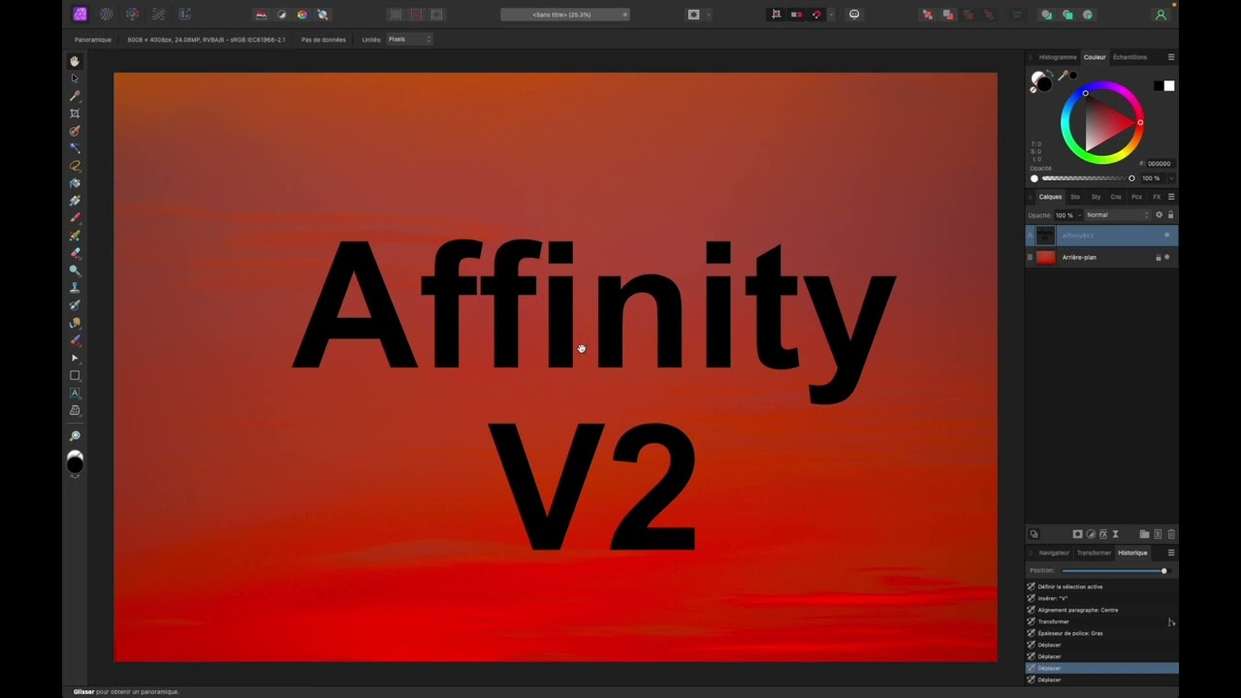The width and height of the screenshot is (1241, 698).
Task: Open the Normal blend mode dropdown
Action: pyautogui.click(x=1117, y=215)
